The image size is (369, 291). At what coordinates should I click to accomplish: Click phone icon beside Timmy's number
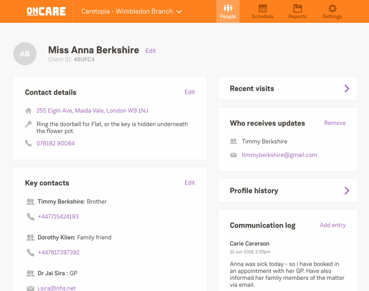coord(30,217)
